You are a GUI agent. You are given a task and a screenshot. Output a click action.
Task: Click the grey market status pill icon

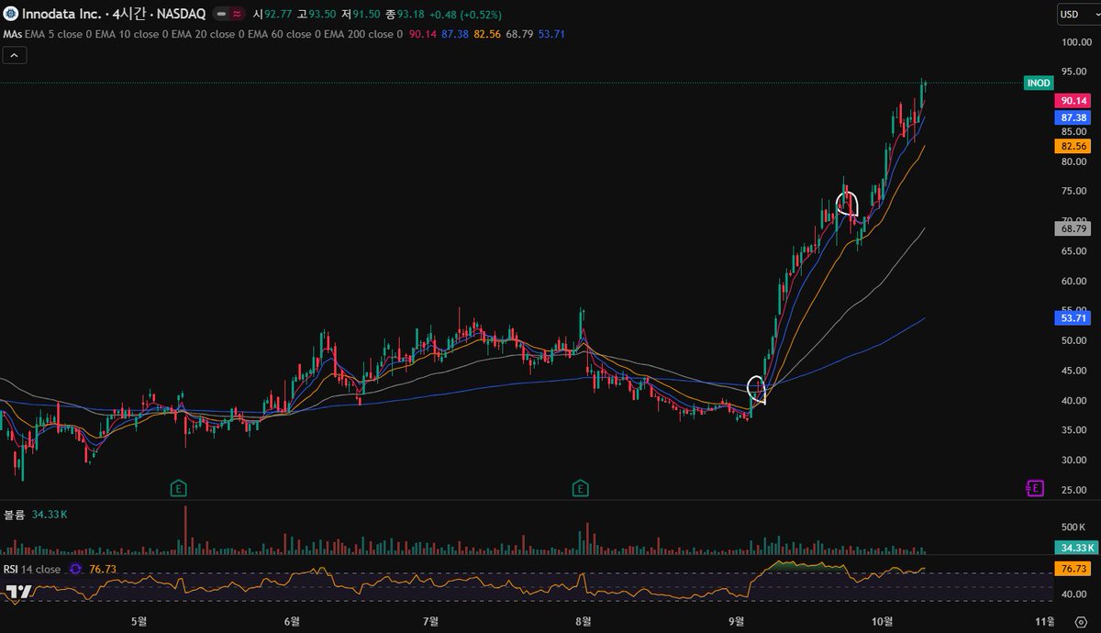(220, 15)
